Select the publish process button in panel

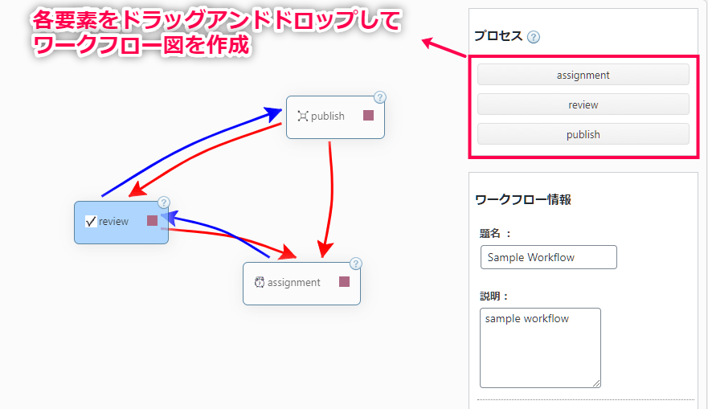point(583,134)
